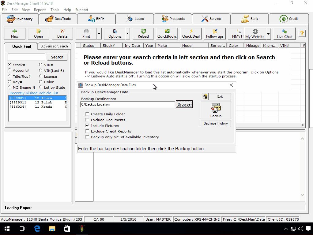Click the New vehicle toolbar button
313x235 pixels.
15,34
